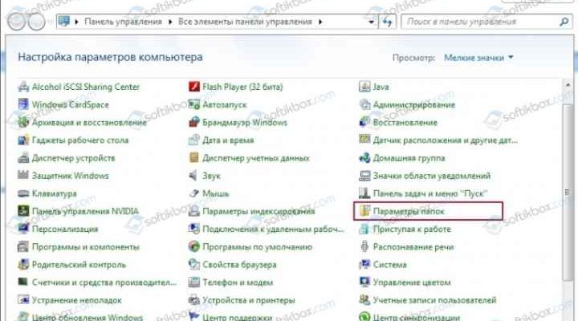This screenshot has height=321, width=578.
Task: Open Свойства браузера link
Action: tap(239, 265)
